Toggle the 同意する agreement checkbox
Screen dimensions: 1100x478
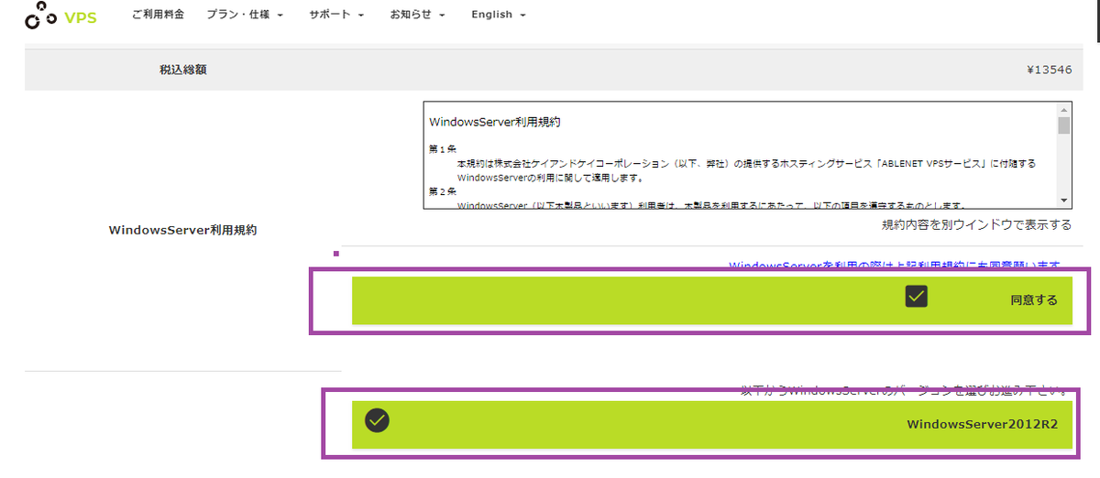pyautogui.click(x=917, y=296)
